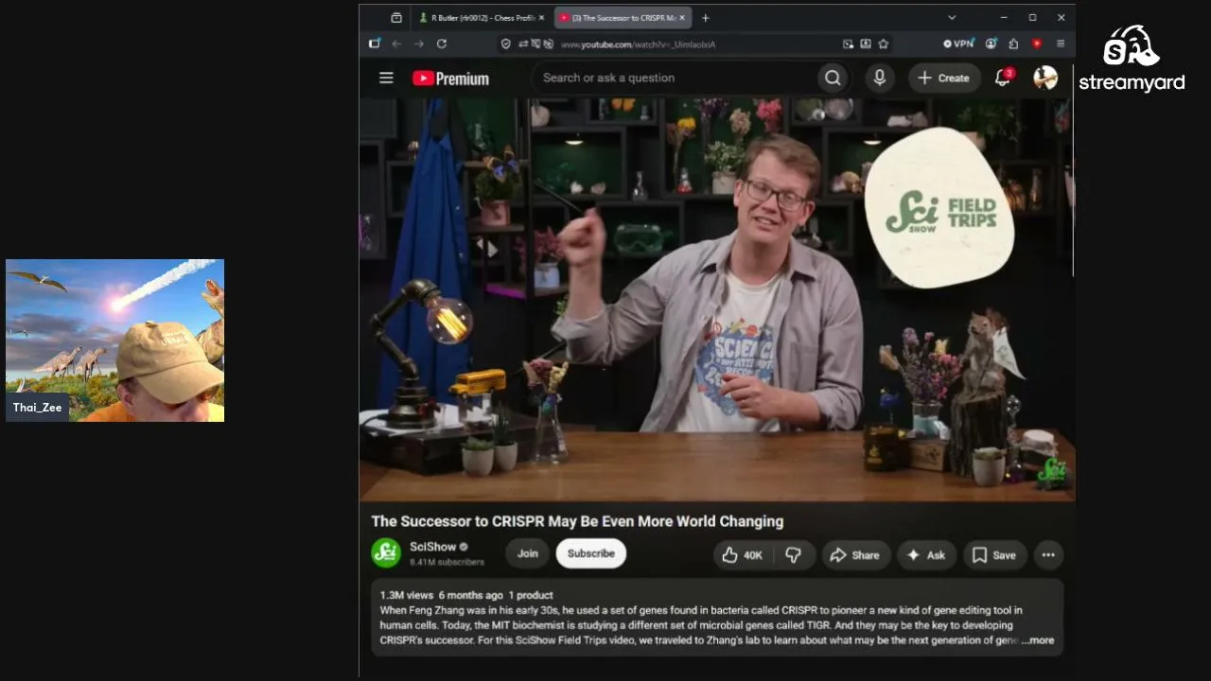
Task: Click the red extension icon in toolbar
Action: (x=1037, y=44)
